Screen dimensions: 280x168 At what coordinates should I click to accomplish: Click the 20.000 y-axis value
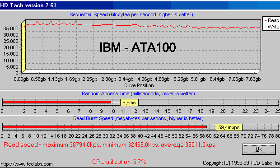pos(11,47)
